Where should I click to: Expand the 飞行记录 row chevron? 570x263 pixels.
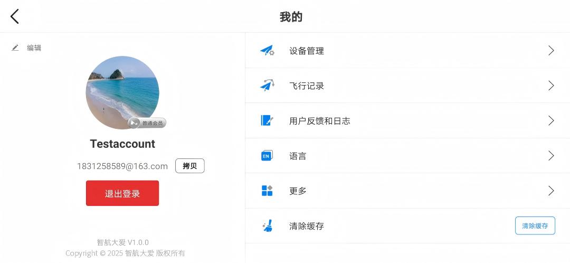(x=551, y=86)
